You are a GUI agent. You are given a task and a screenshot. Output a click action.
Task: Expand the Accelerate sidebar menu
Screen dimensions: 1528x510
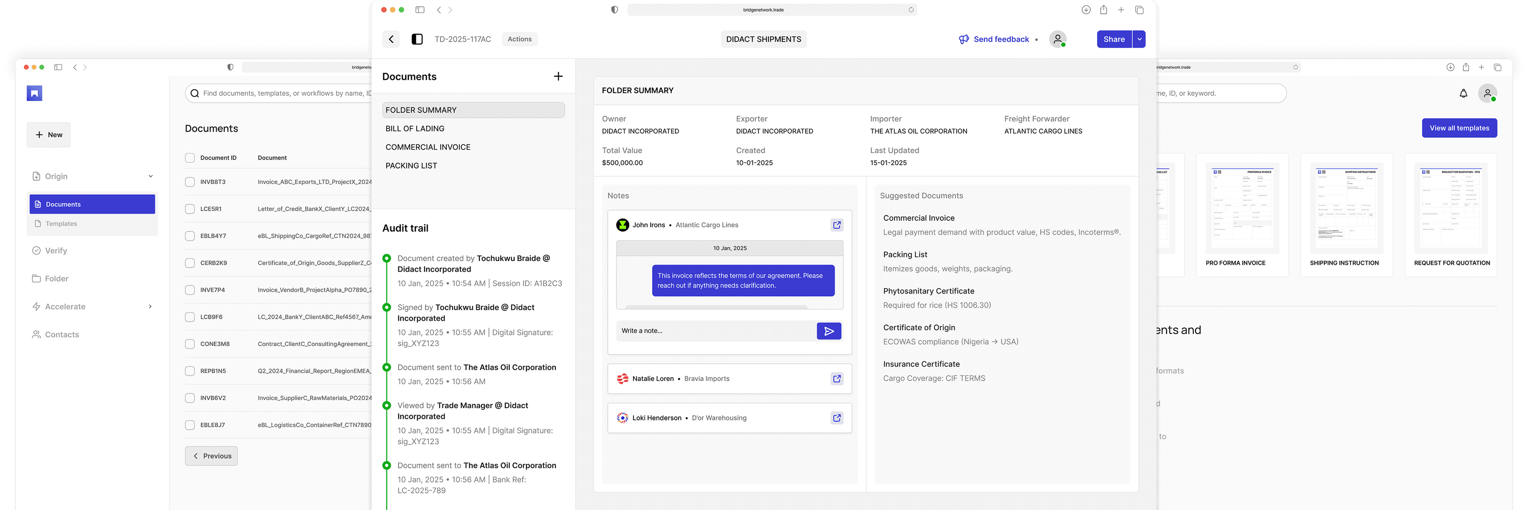150,307
